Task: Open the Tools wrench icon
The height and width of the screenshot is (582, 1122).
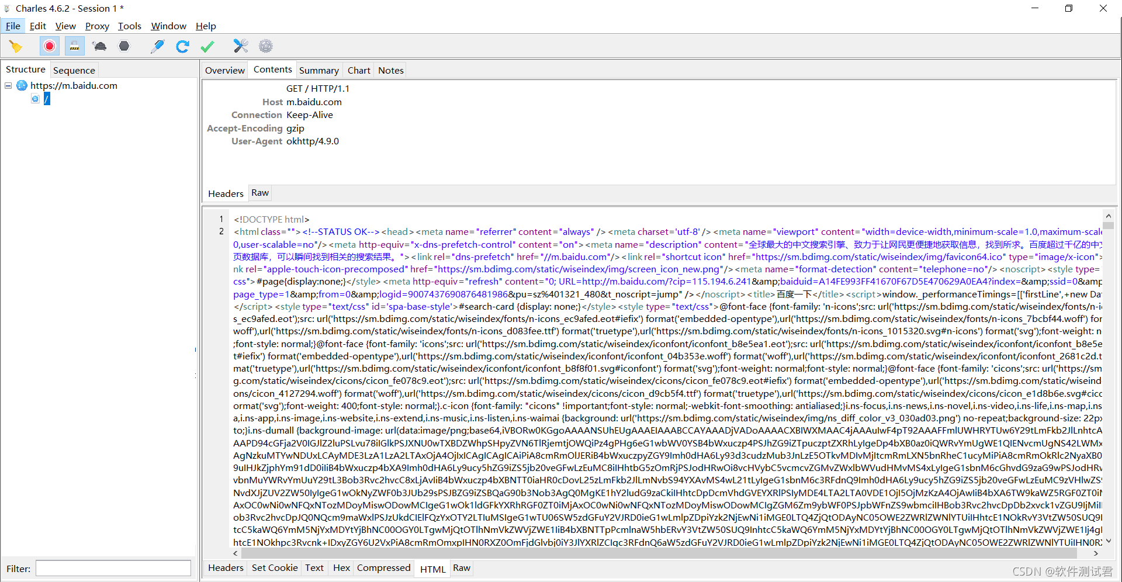Action: click(241, 46)
